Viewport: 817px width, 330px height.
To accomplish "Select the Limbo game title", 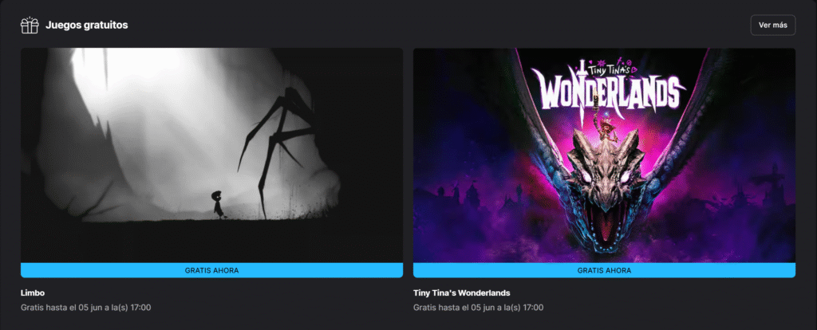I will (31, 293).
